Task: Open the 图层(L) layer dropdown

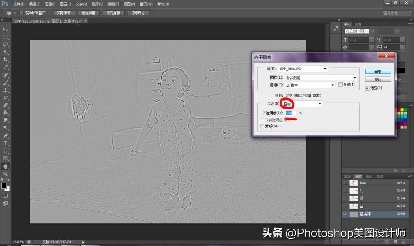Action: click(x=321, y=78)
